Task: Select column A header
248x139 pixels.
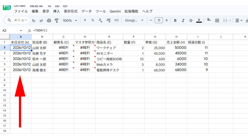Action: point(21,37)
